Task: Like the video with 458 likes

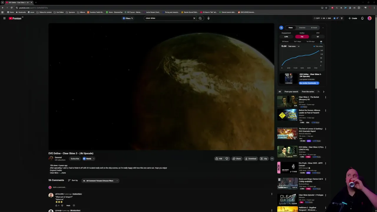Action: click(x=219, y=159)
